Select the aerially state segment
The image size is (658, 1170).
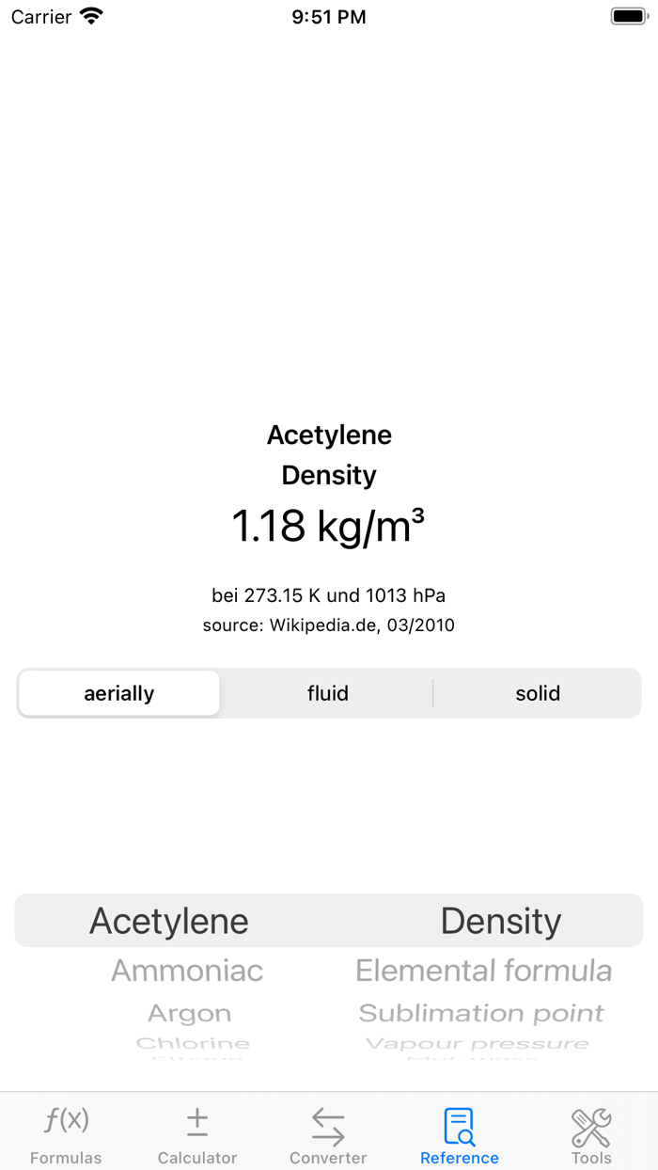[x=119, y=693]
